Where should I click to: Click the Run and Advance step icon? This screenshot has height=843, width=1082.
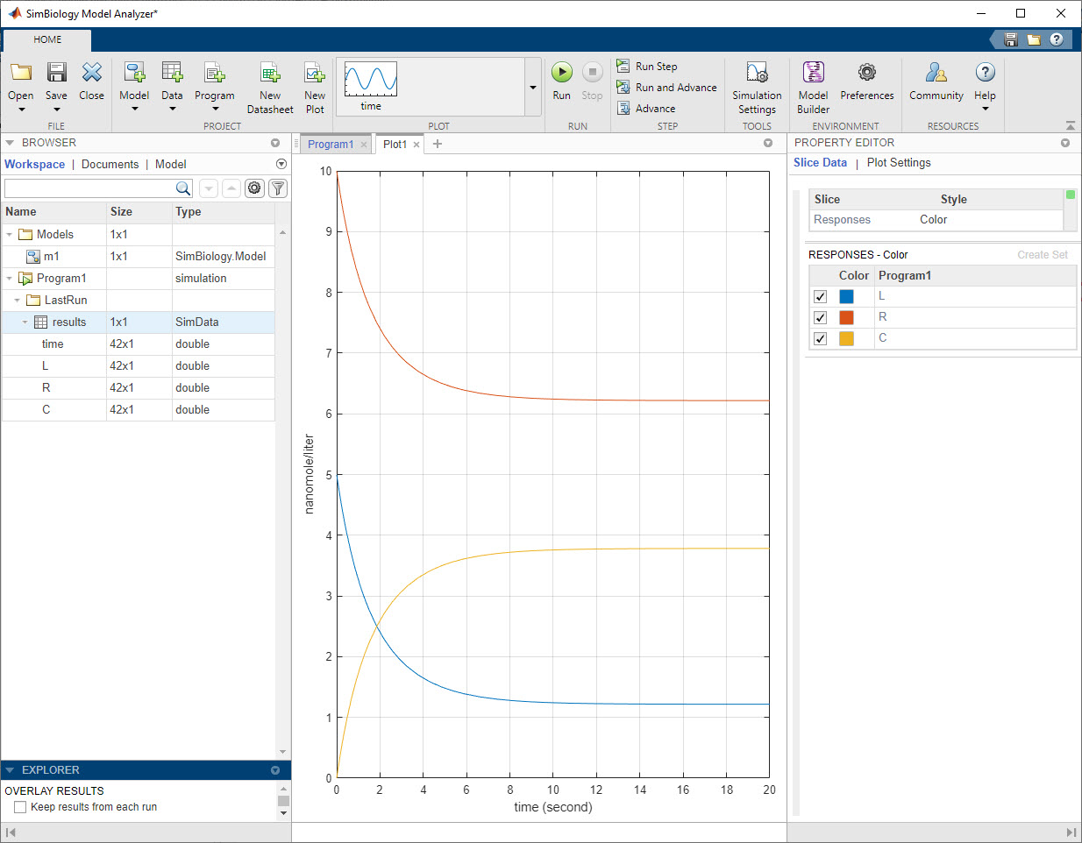tap(623, 88)
